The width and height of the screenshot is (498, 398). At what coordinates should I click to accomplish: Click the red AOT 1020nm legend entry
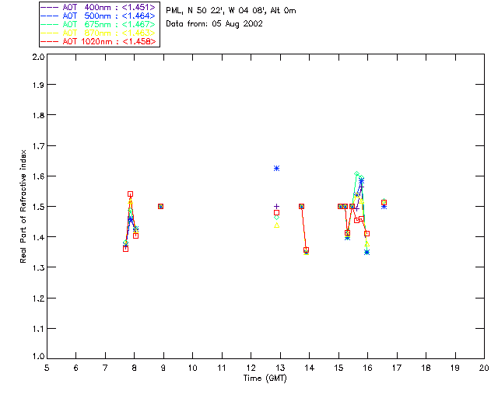click(x=98, y=41)
